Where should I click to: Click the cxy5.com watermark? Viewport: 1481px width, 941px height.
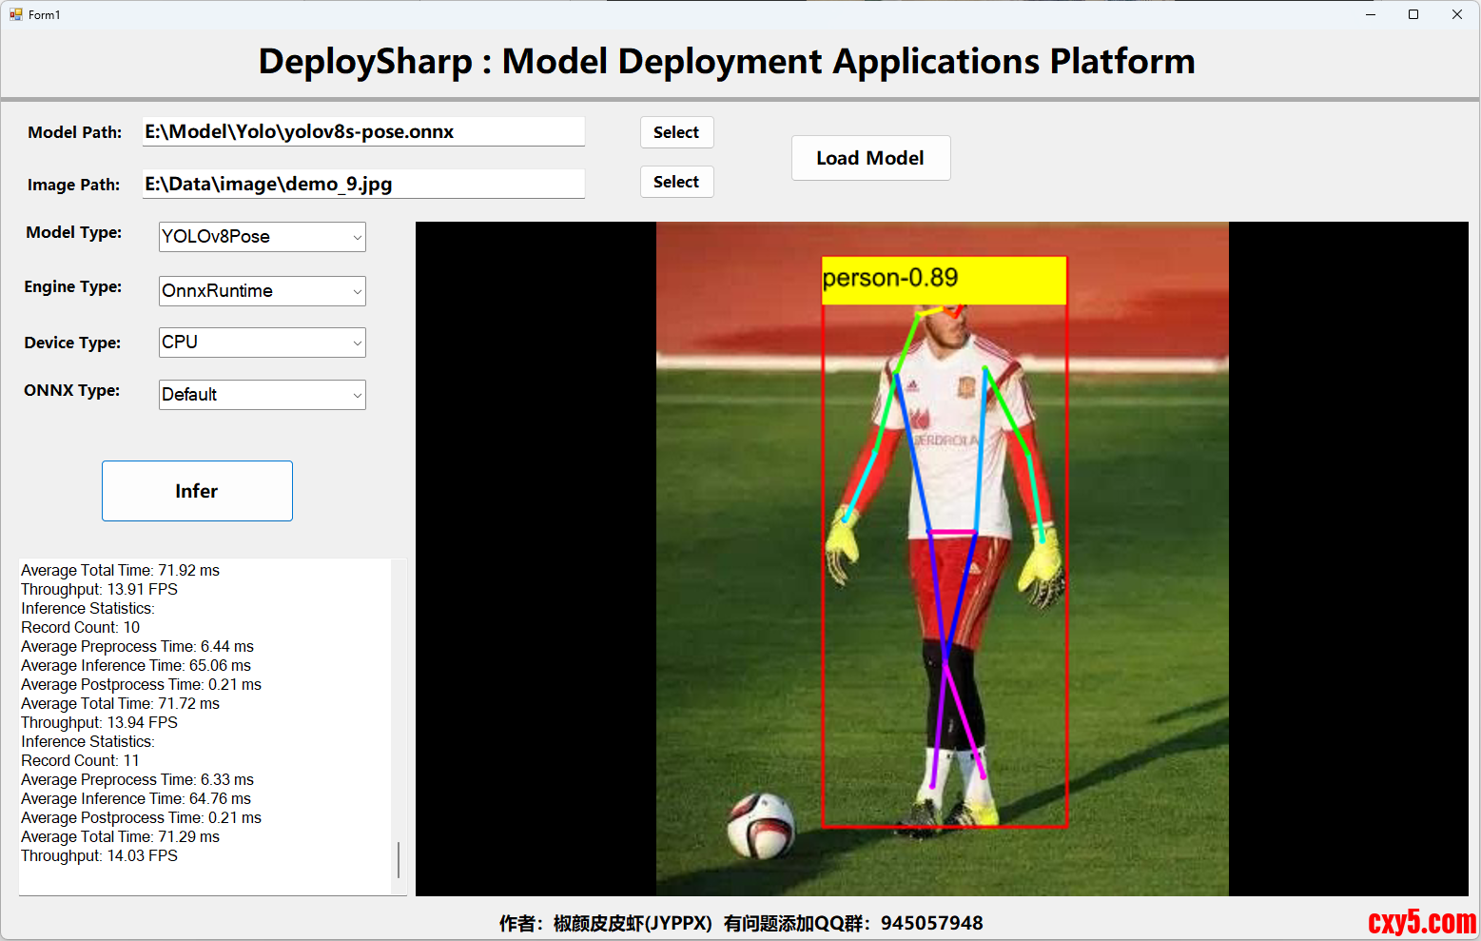(x=1421, y=922)
